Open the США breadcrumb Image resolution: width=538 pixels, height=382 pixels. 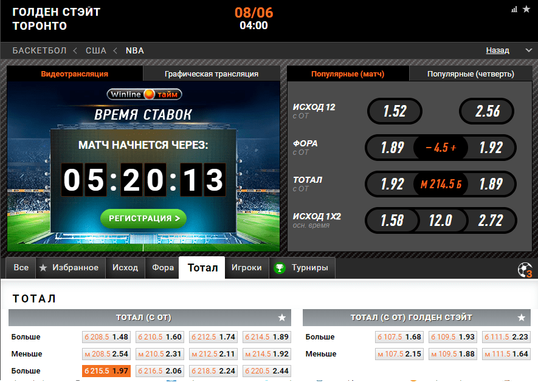(x=95, y=51)
